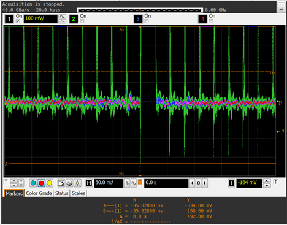Screen dimensions: 287x225
Task: Click the 50.0 ns/ timebase field
Action: click(109, 183)
